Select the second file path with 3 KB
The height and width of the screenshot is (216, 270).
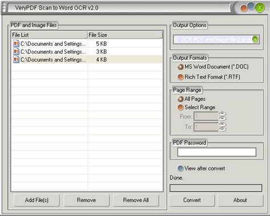(53, 52)
